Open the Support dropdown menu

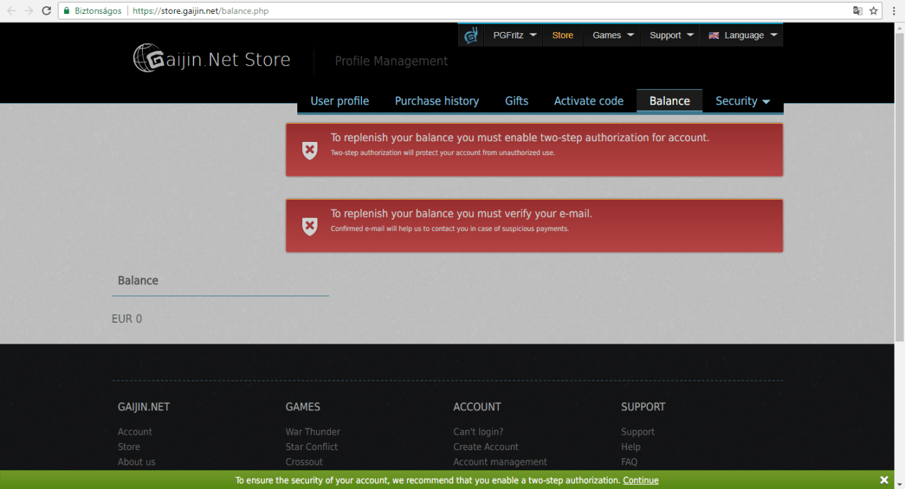pyautogui.click(x=671, y=35)
